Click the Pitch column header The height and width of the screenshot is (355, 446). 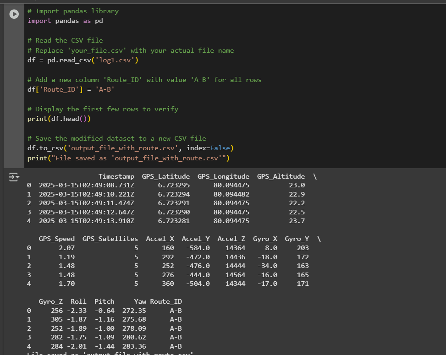105,301
